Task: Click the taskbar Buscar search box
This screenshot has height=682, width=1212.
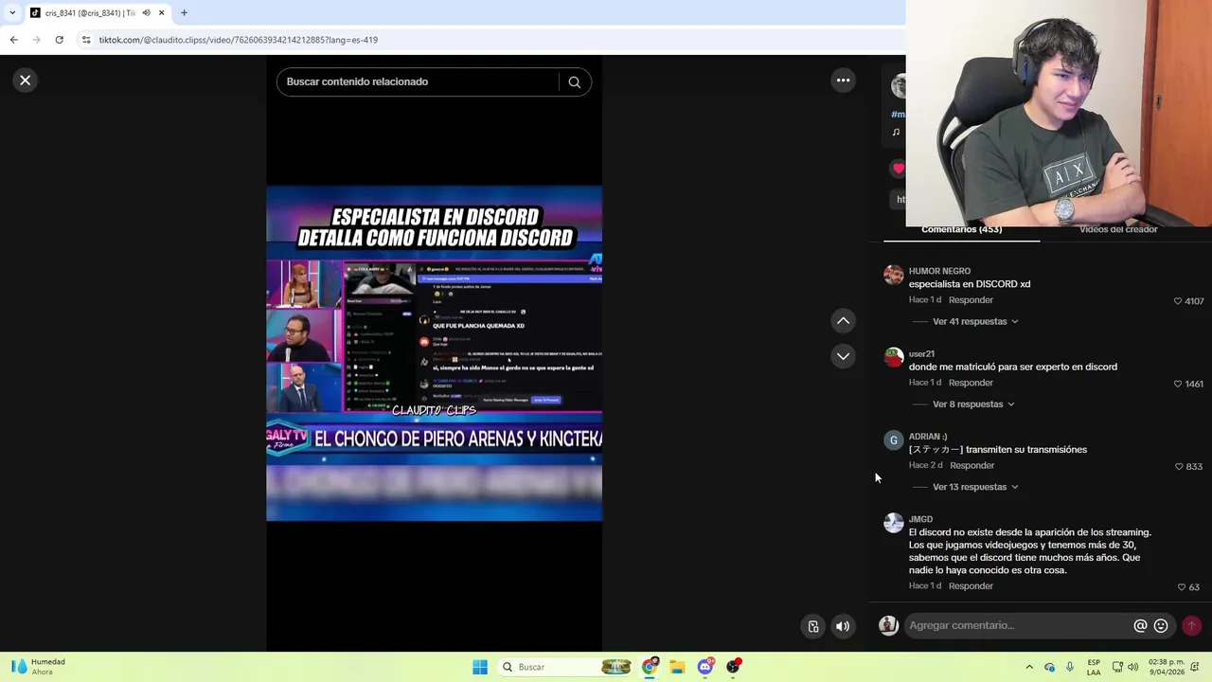Action: tap(565, 667)
